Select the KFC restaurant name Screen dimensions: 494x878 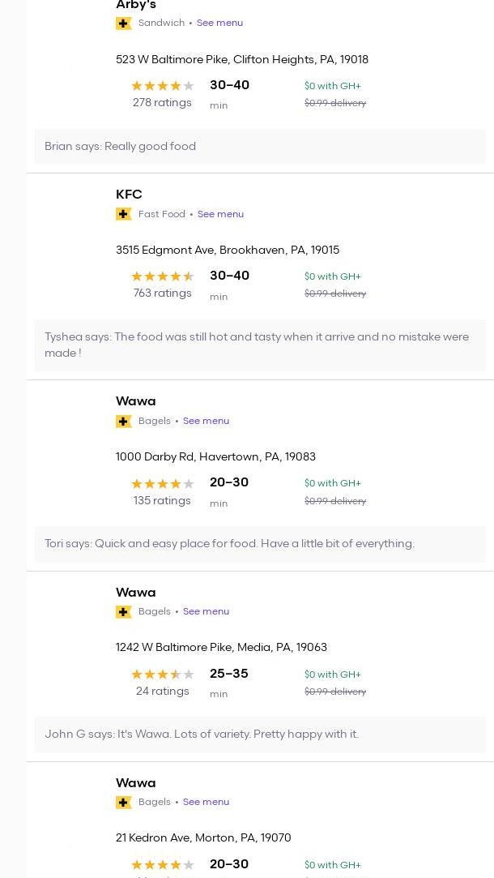pyautogui.click(x=129, y=195)
